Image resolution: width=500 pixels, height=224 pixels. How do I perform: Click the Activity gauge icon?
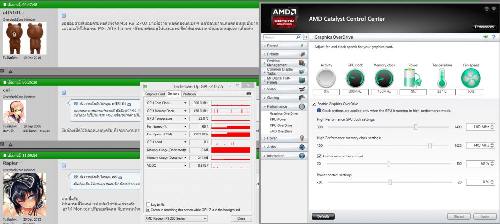coord(326,78)
